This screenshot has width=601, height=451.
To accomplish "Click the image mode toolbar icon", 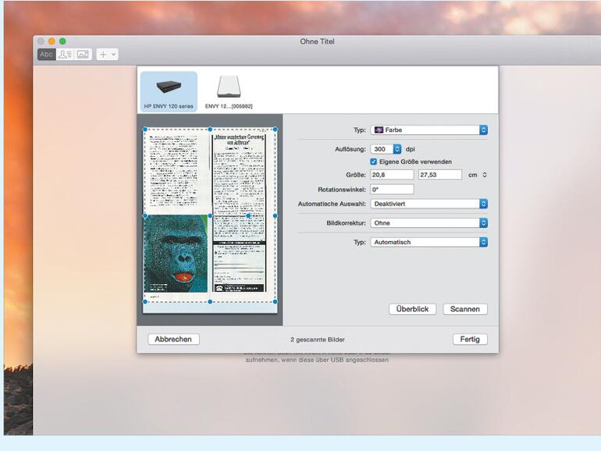I will click(x=83, y=55).
